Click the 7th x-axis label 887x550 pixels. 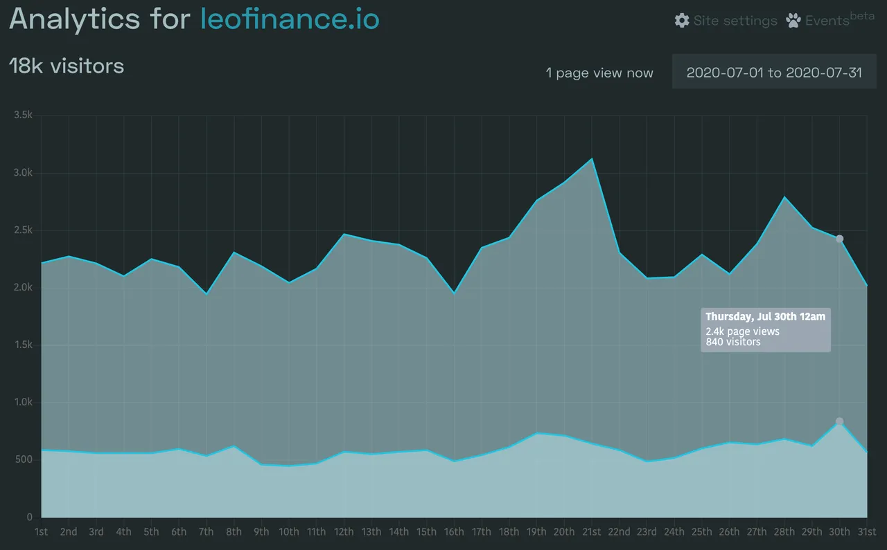[207, 531]
